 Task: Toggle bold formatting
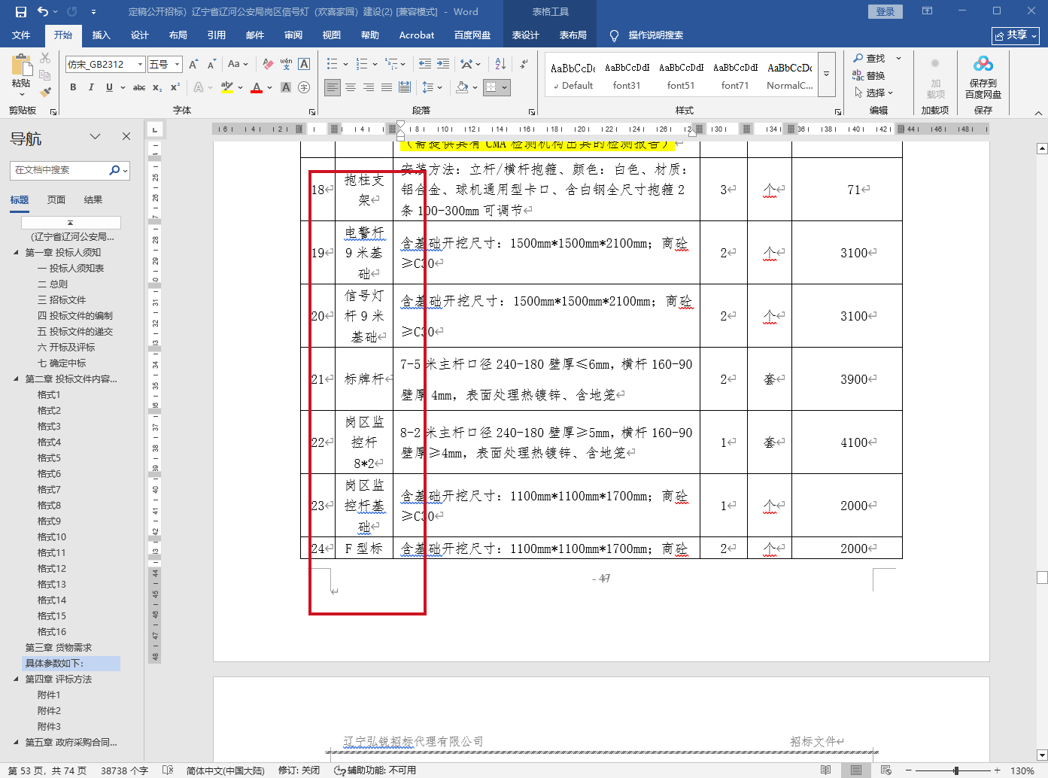coord(73,88)
